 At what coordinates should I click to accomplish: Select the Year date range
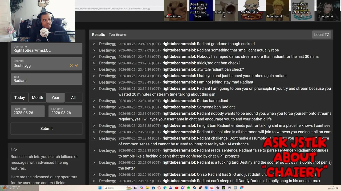[55, 98]
